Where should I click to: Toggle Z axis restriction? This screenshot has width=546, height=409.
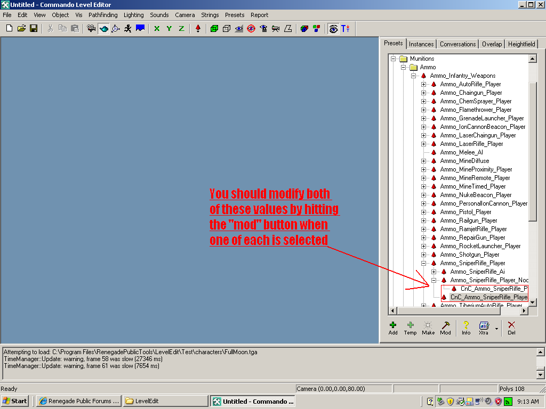181,28
